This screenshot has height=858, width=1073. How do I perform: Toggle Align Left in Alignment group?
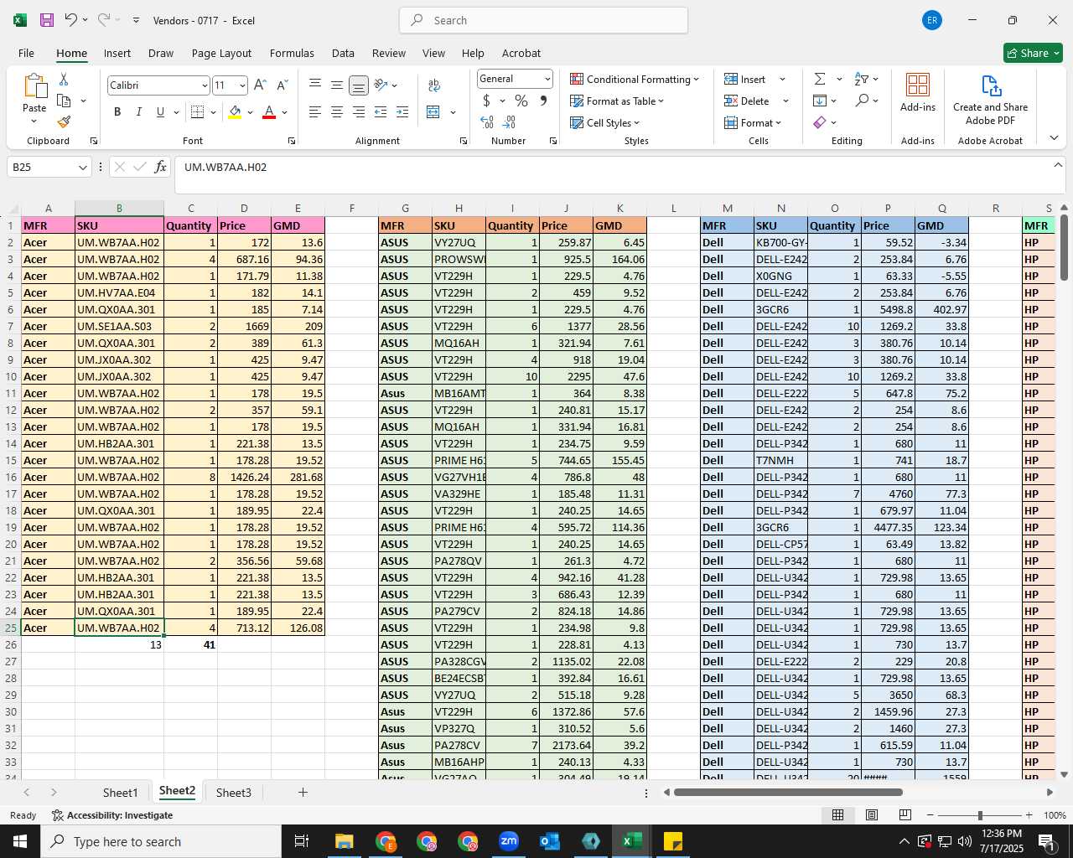[315, 112]
